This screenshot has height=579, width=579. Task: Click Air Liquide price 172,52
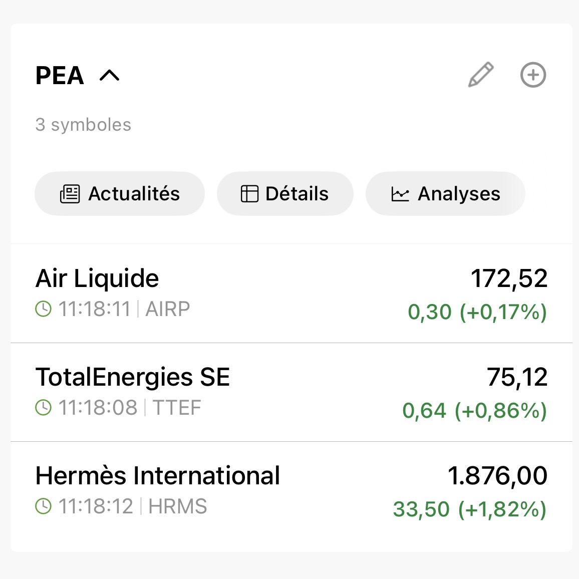(509, 278)
